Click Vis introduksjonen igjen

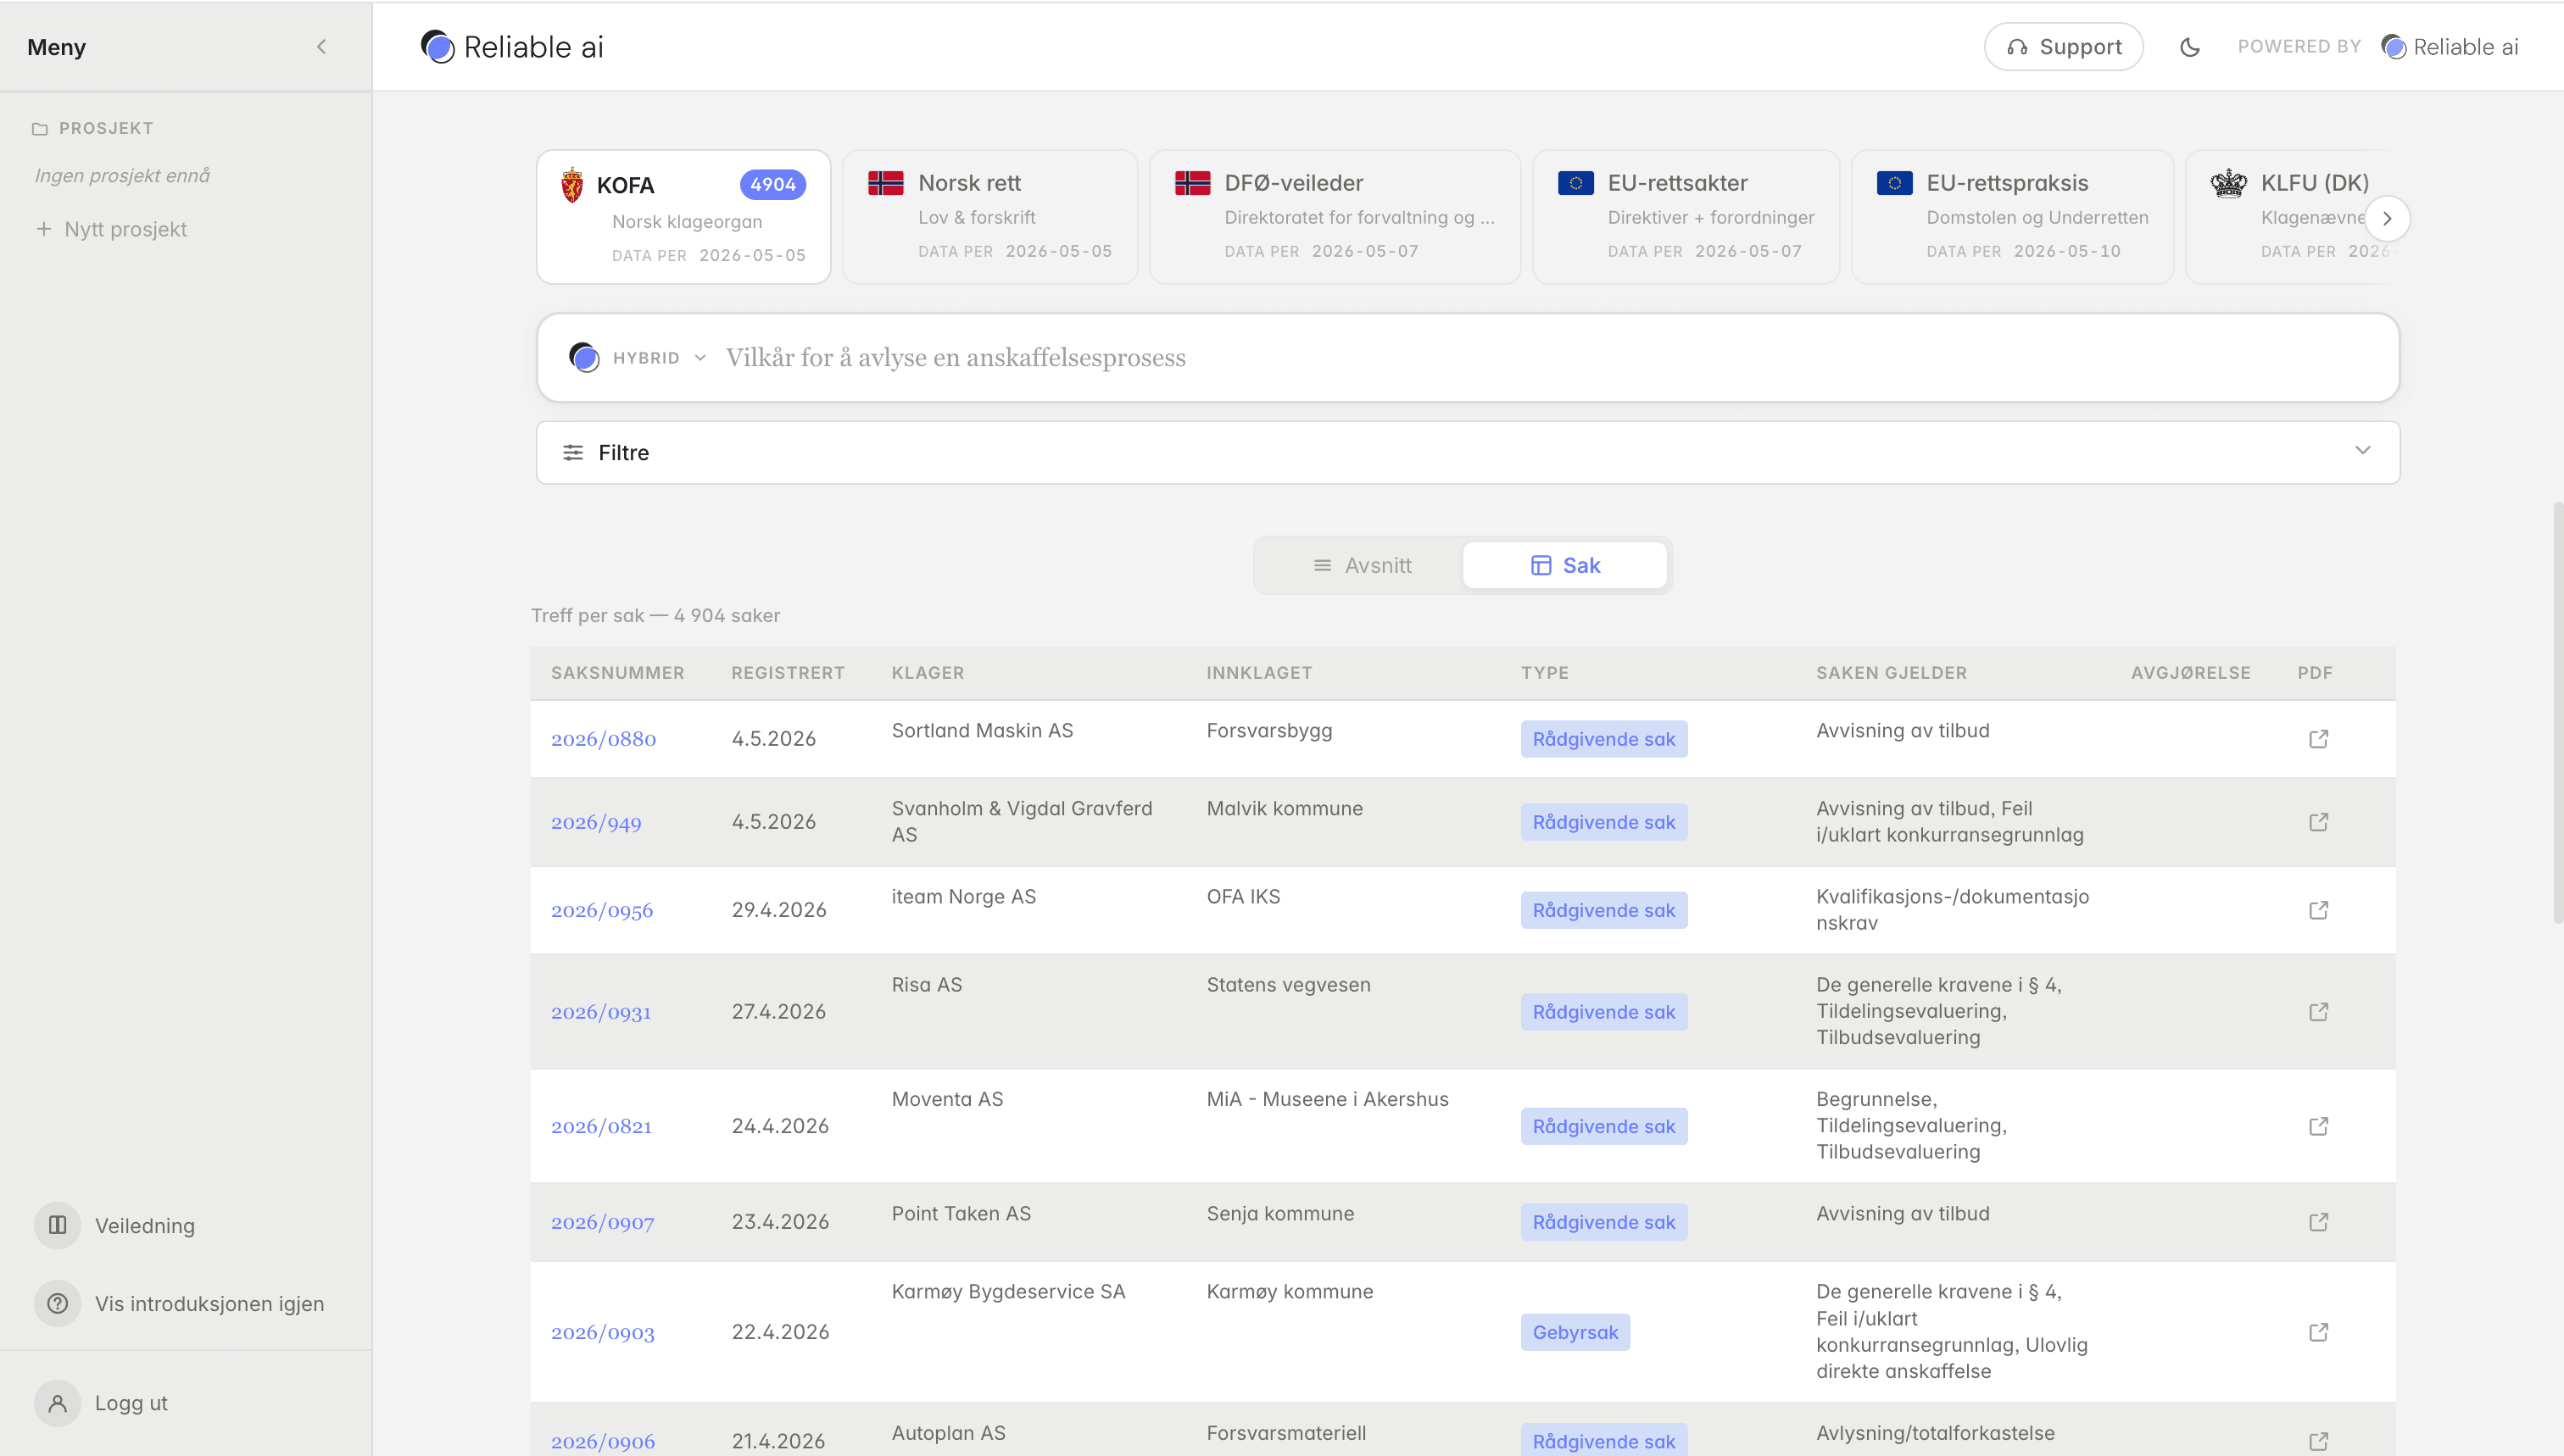click(180, 1303)
